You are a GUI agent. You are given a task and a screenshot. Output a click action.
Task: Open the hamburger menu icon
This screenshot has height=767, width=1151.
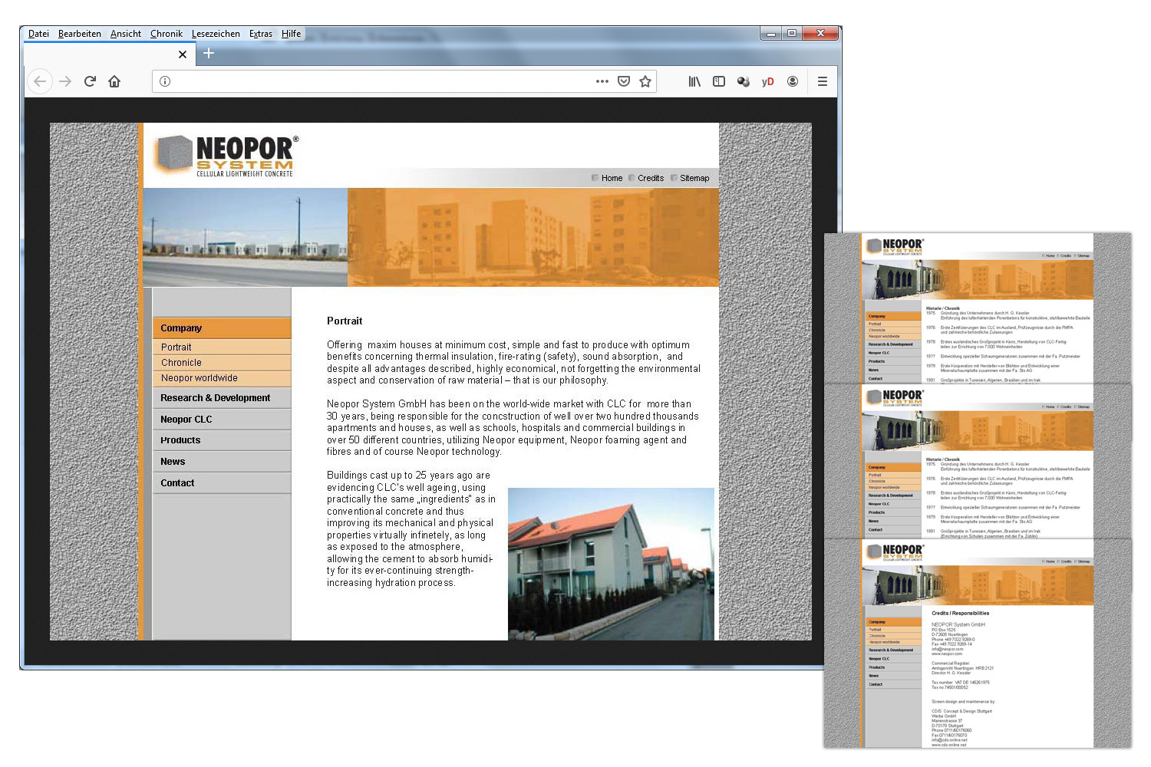[822, 81]
